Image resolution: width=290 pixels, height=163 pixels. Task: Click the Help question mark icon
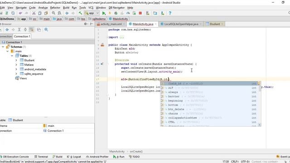click(x=170, y=13)
